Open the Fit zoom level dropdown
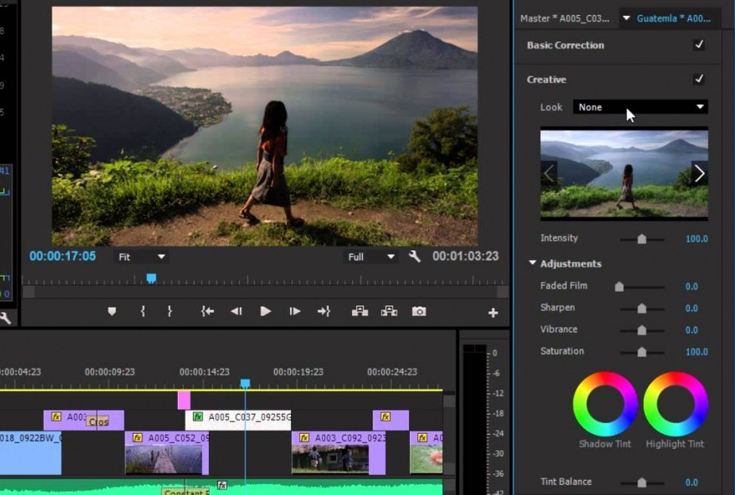Image resolution: width=735 pixels, height=495 pixels. click(x=141, y=257)
